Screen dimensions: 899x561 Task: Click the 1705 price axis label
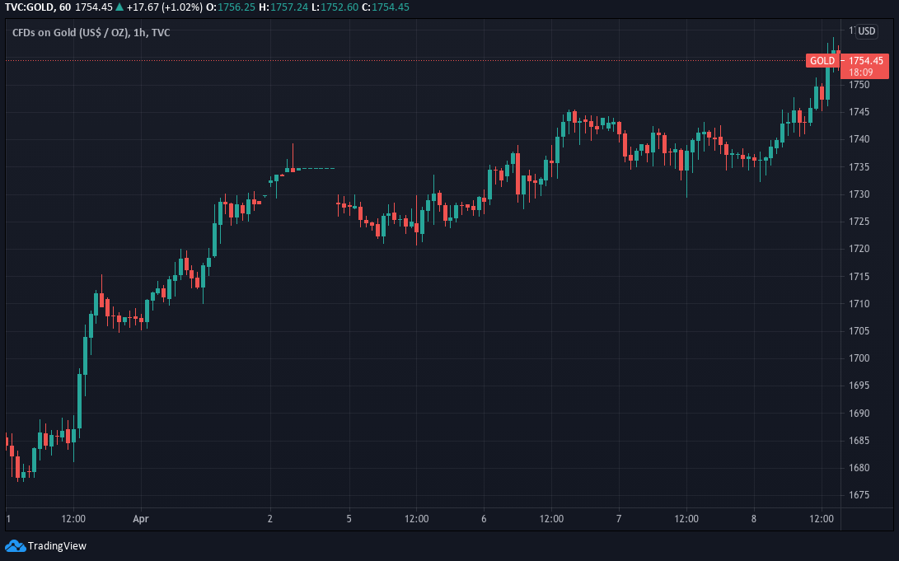pyautogui.click(x=859, y=330)
